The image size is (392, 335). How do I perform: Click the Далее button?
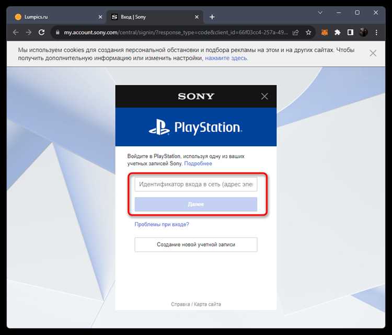pyautogui.click(x=196, y=204)
